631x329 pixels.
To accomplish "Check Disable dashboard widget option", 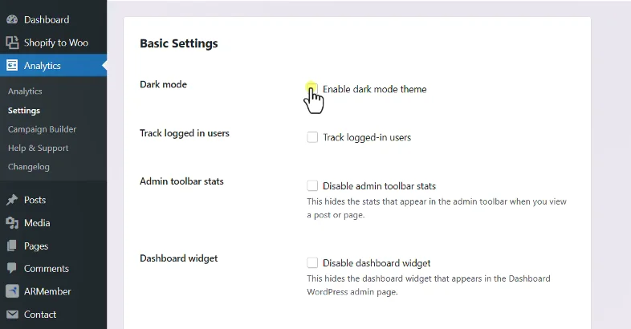I will click(312, 262).
